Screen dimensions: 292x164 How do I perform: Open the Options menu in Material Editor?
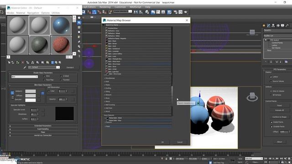click(45, 13)
